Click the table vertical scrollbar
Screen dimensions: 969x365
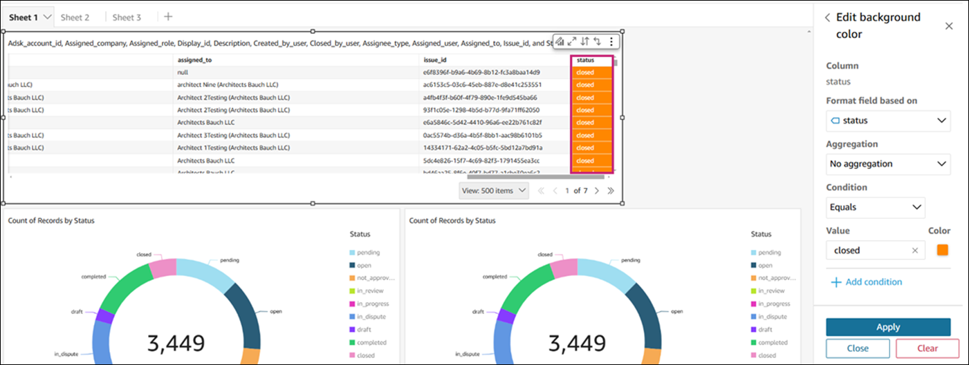coord(616,62)
